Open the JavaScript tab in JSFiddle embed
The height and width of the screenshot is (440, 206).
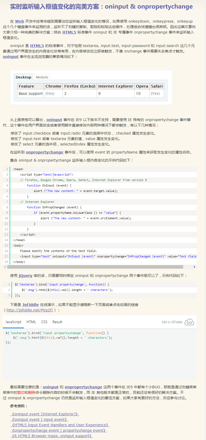coord(14,322)
